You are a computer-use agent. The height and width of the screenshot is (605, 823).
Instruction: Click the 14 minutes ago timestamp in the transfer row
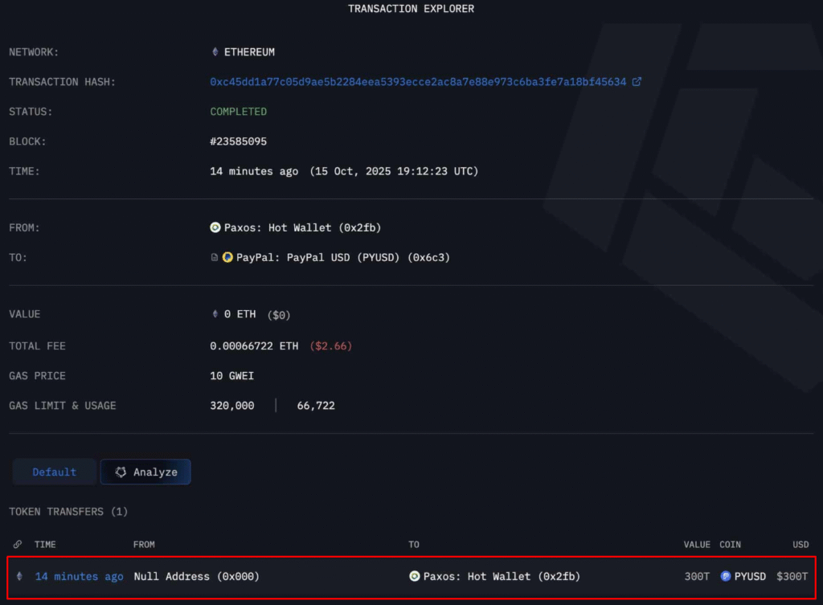point(79,576)
